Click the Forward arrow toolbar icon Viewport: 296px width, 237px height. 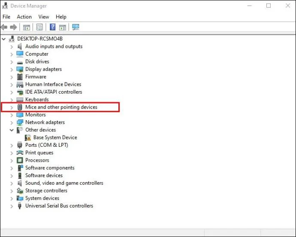pos(13,27)
